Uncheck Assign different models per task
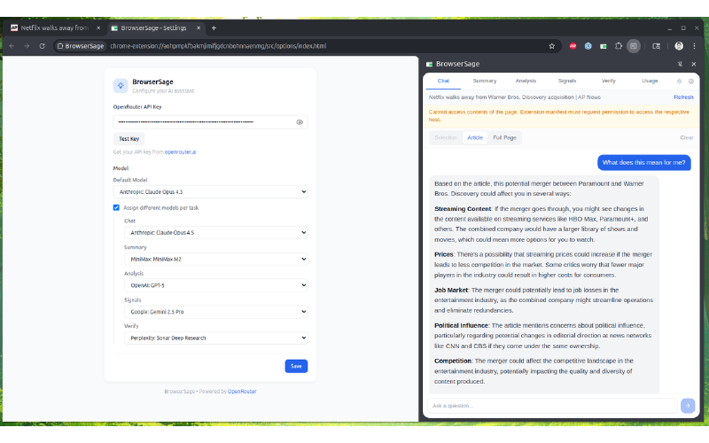Screen dimensions: 709x443 click(x=116, y=207)
